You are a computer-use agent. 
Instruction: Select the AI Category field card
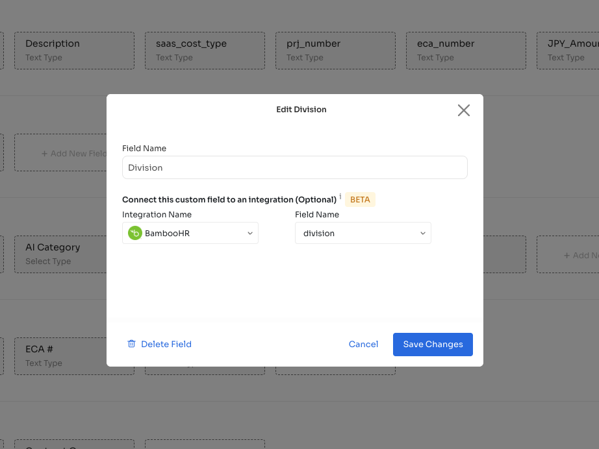60,254
